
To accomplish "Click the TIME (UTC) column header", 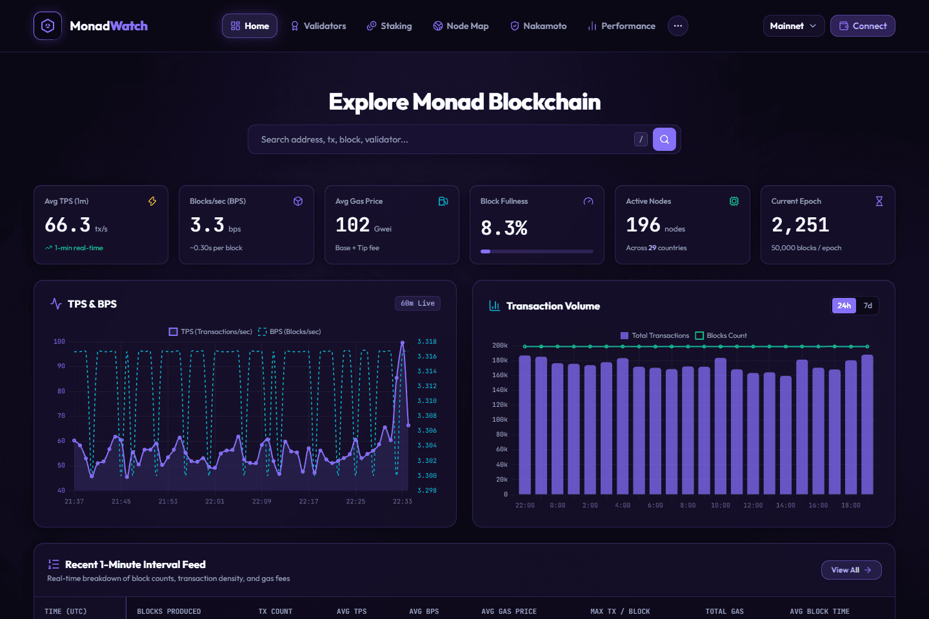I will [x=66, y=611].
